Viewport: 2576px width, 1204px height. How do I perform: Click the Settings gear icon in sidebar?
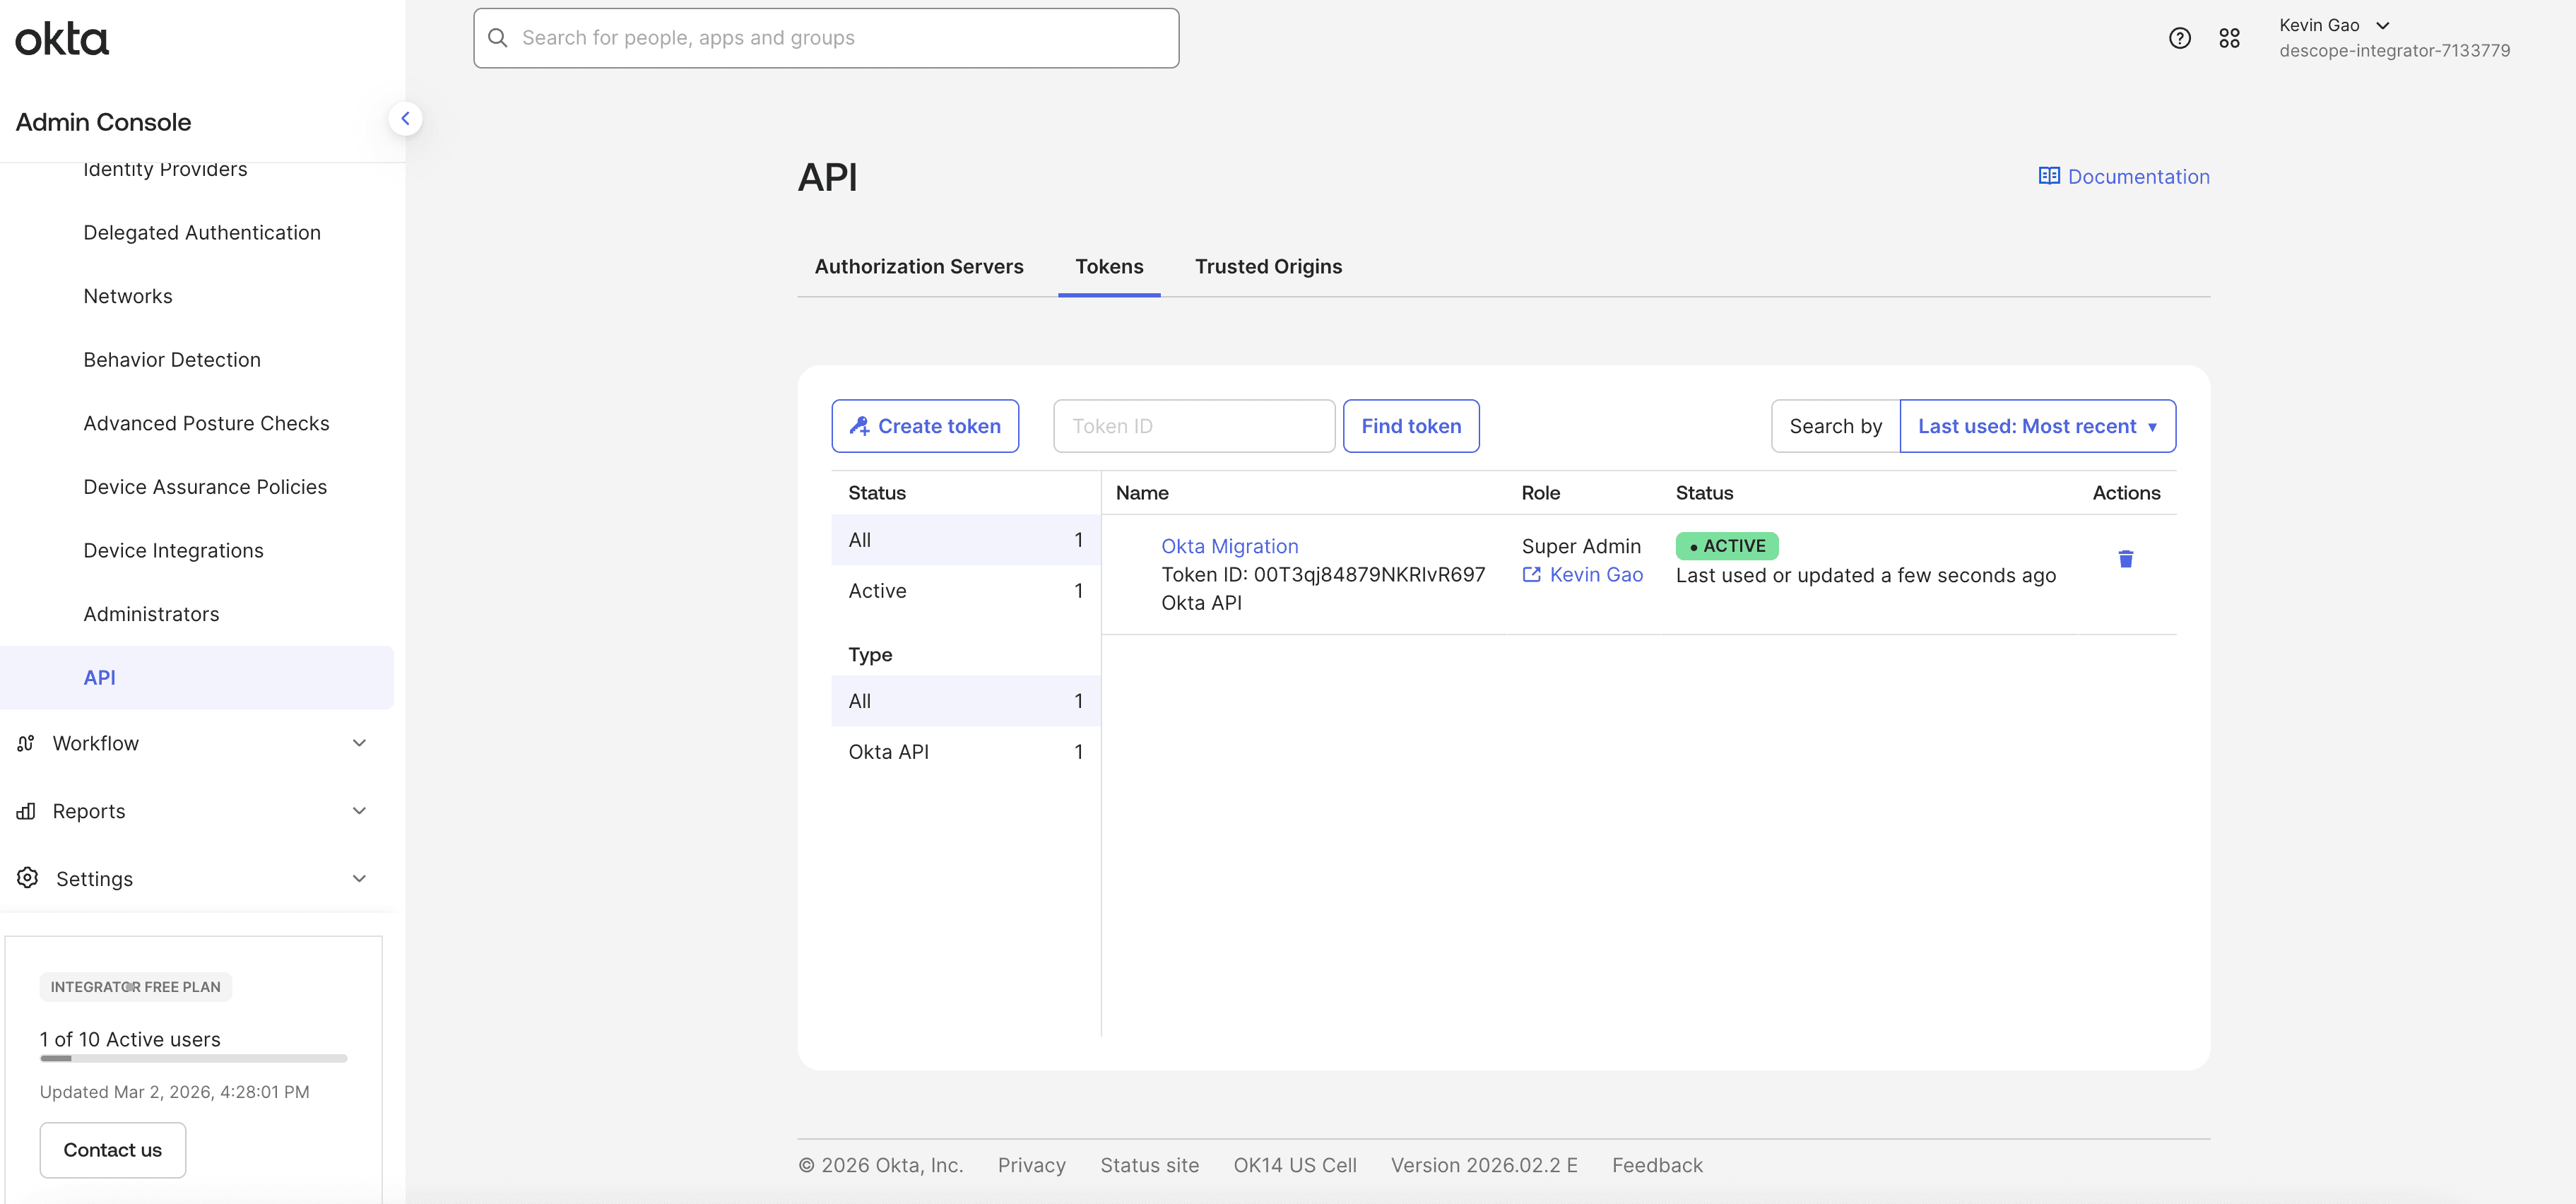(x=26, y=878)
